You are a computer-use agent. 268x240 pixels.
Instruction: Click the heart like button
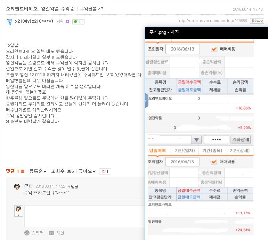click(x=105, y=171)
